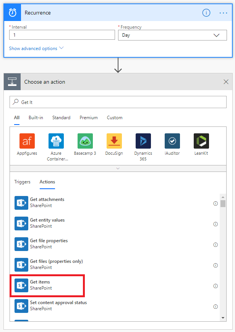
Task: Open the Actions tab
Action: tap(47, 182)
